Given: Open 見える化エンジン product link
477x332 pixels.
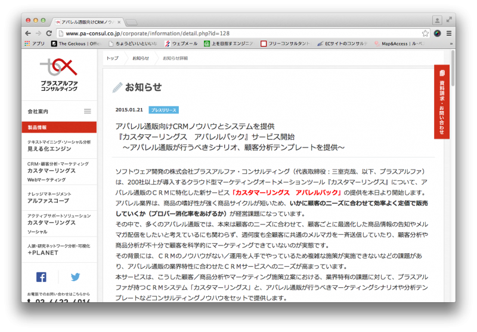Looking at the screenshot, I should point(59,146).
